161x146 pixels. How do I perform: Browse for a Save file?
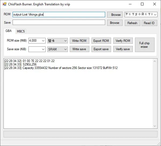click(115, 23)
